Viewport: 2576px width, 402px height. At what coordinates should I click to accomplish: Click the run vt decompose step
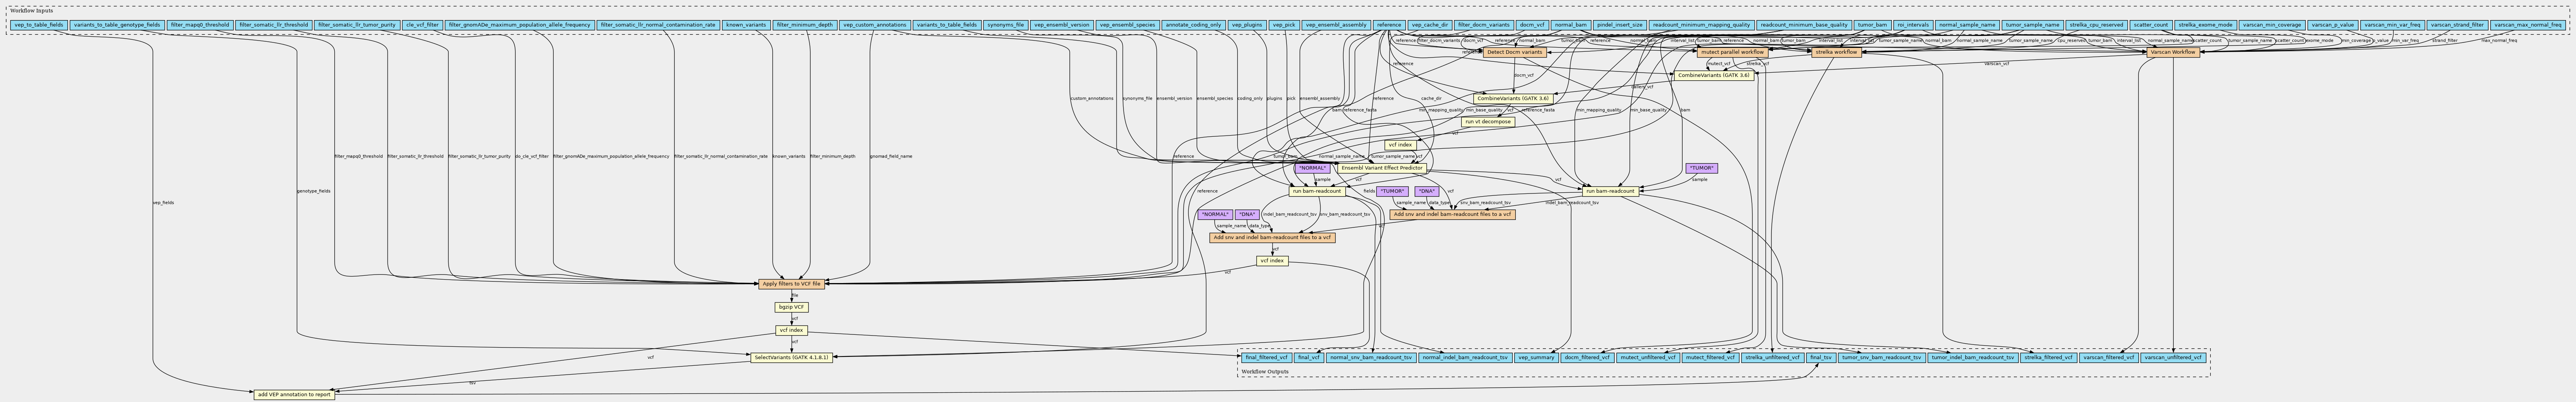tap(1488, 122)
